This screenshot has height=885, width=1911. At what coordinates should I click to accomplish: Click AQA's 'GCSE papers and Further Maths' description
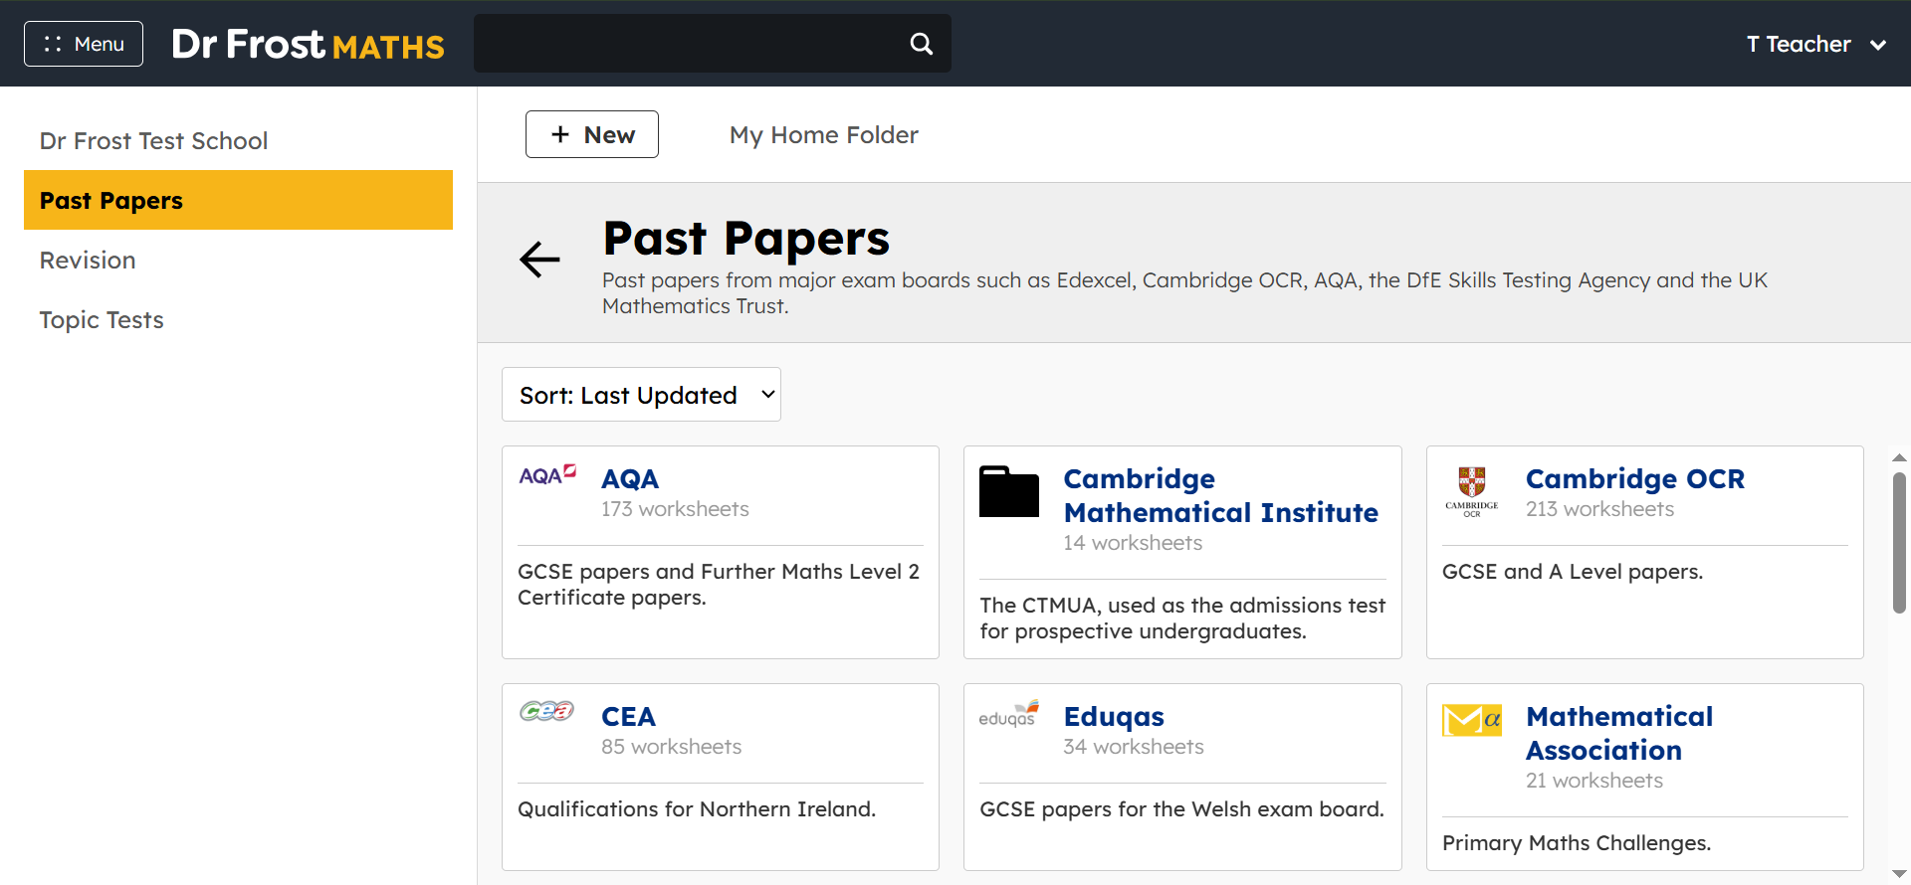(x=719, y=585)
